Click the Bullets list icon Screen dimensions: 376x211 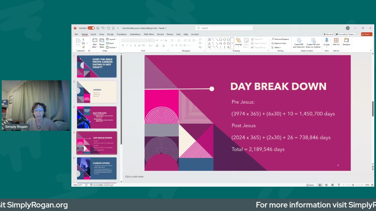click(x=172, y=40)
